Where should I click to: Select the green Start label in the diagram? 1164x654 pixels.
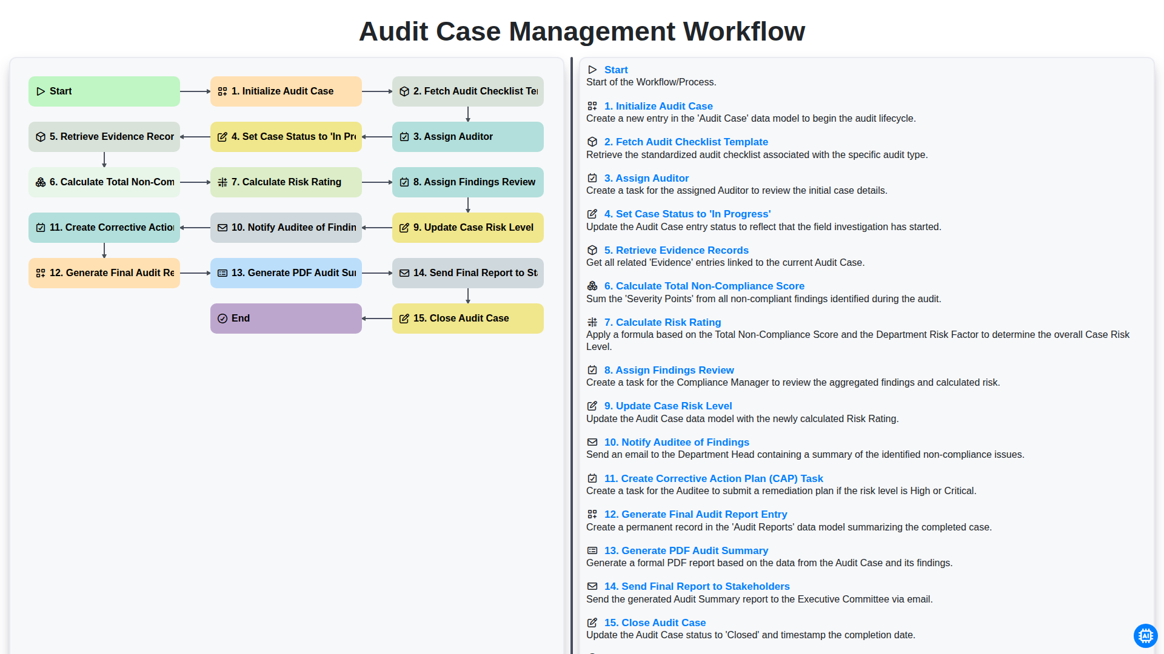[61, 91]
